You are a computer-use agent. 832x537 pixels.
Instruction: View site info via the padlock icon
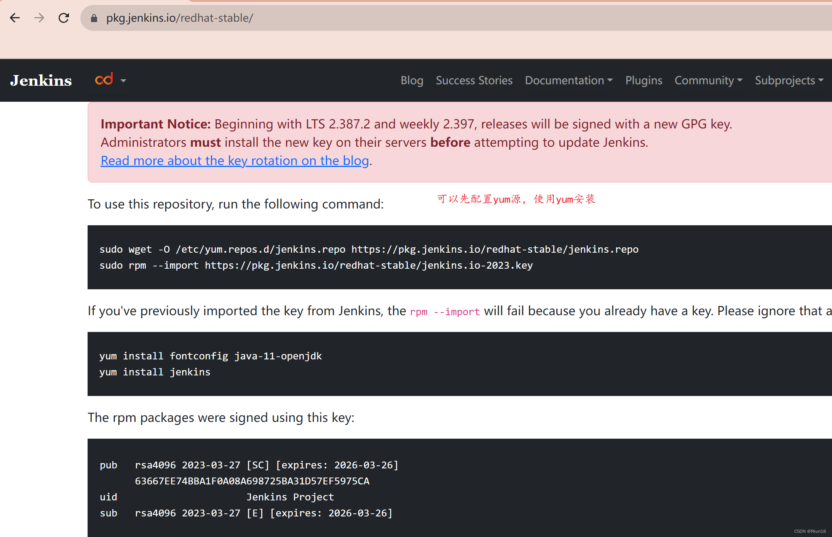94,18
